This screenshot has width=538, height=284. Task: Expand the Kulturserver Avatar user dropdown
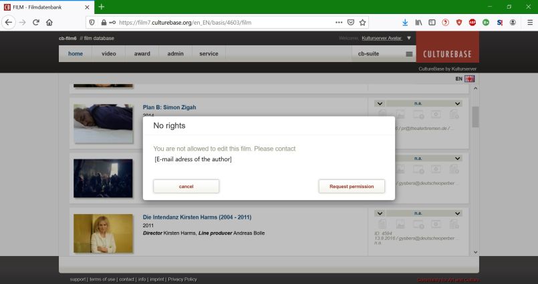tap(407, 38)
